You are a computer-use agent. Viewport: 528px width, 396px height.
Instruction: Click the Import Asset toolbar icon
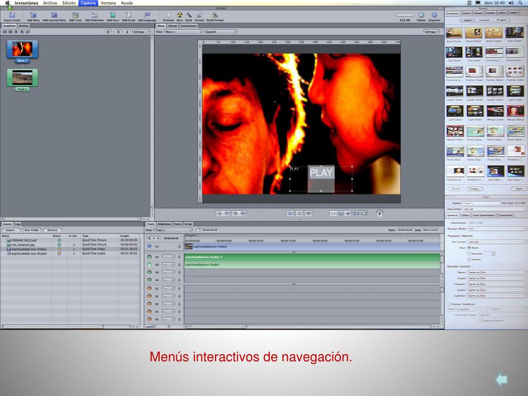pyautogui.click(x=12, y=15)
